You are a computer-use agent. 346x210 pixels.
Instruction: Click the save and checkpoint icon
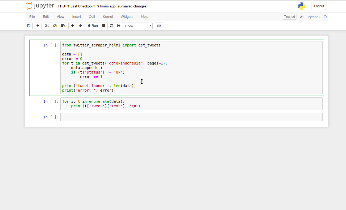tap(29, 26)
